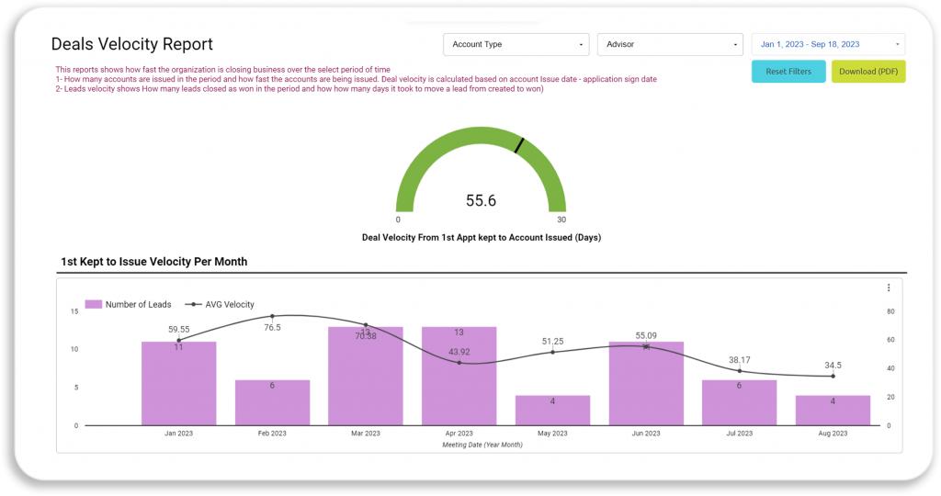Open the Advisor filter dropdown
This screenshot has height=496, width=941.
click(x=670, y=44)
